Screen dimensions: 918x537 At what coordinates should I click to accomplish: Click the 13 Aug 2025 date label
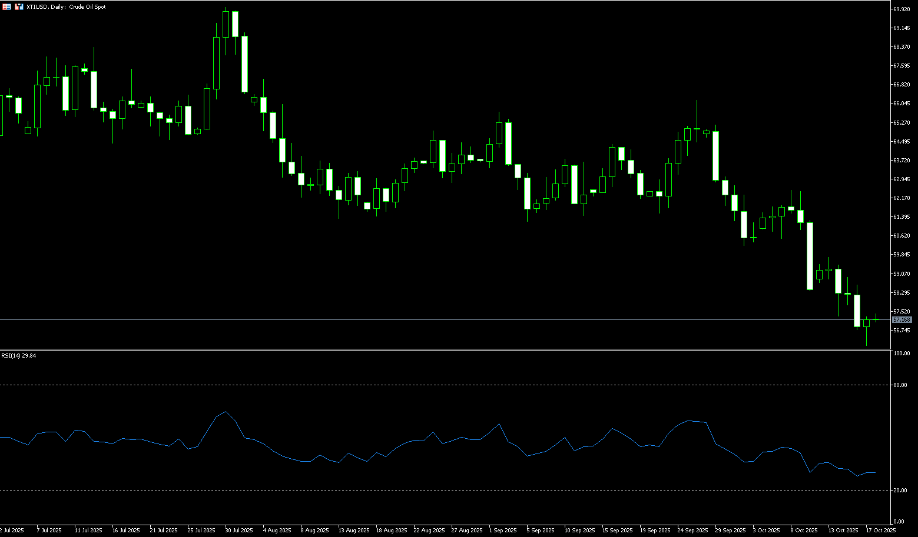352,531
